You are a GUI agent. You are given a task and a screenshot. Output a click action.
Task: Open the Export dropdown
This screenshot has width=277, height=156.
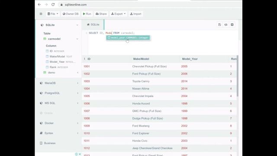point(118,14)
